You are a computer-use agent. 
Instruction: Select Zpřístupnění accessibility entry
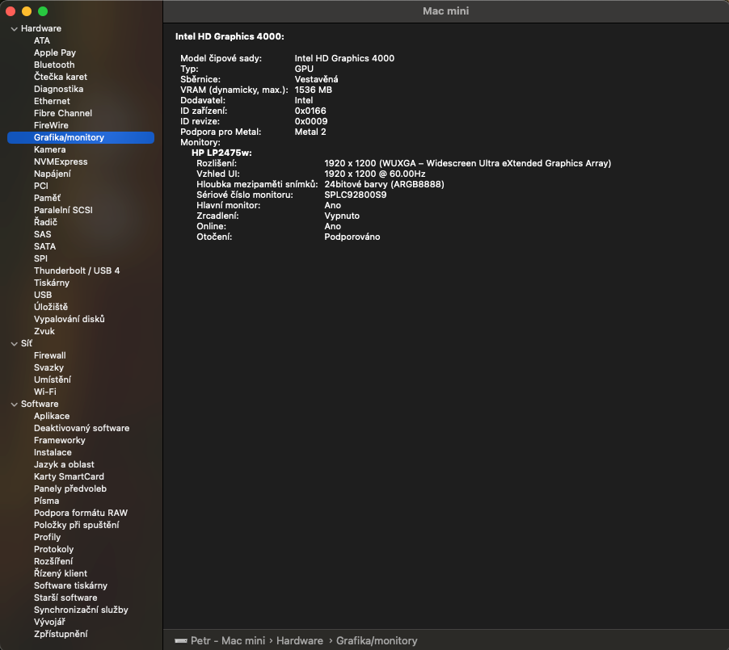click(61, 634)
